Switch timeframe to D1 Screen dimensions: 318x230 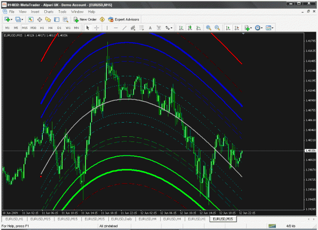point(59,28)
